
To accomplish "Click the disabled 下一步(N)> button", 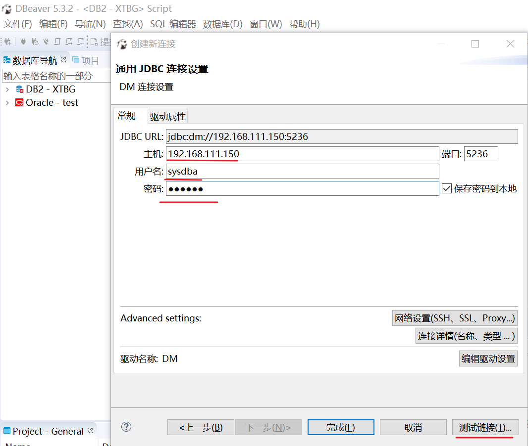I will tap(268, 428).
